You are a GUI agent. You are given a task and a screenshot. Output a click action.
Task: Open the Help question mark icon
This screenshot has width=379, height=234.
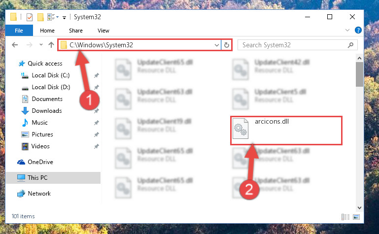(358, 30)
